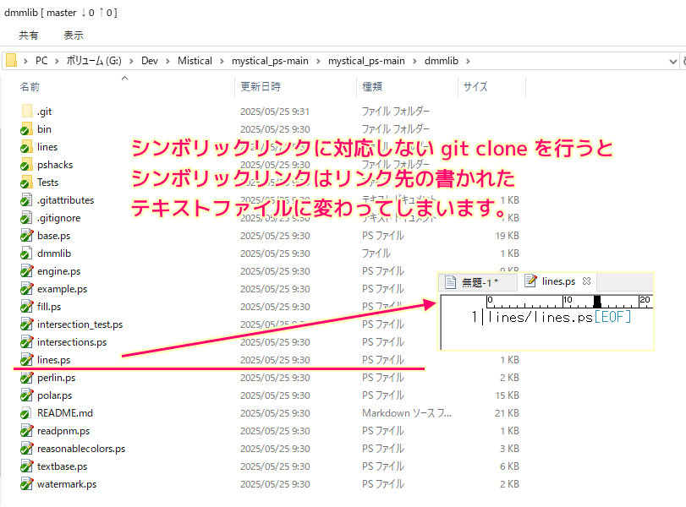This screenshot has height=507, width=686.
Task: Click PS ファイル type of polar.ps
Action: tap(383, 395)
